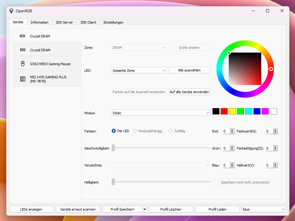Click the Hellwert(V) value field
Image resolution: width=295 pixels, height=221 pixels.
(x=269, y=165)
